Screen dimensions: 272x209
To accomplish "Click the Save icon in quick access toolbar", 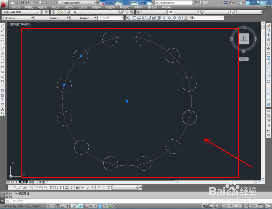I will tap(22, 2).
